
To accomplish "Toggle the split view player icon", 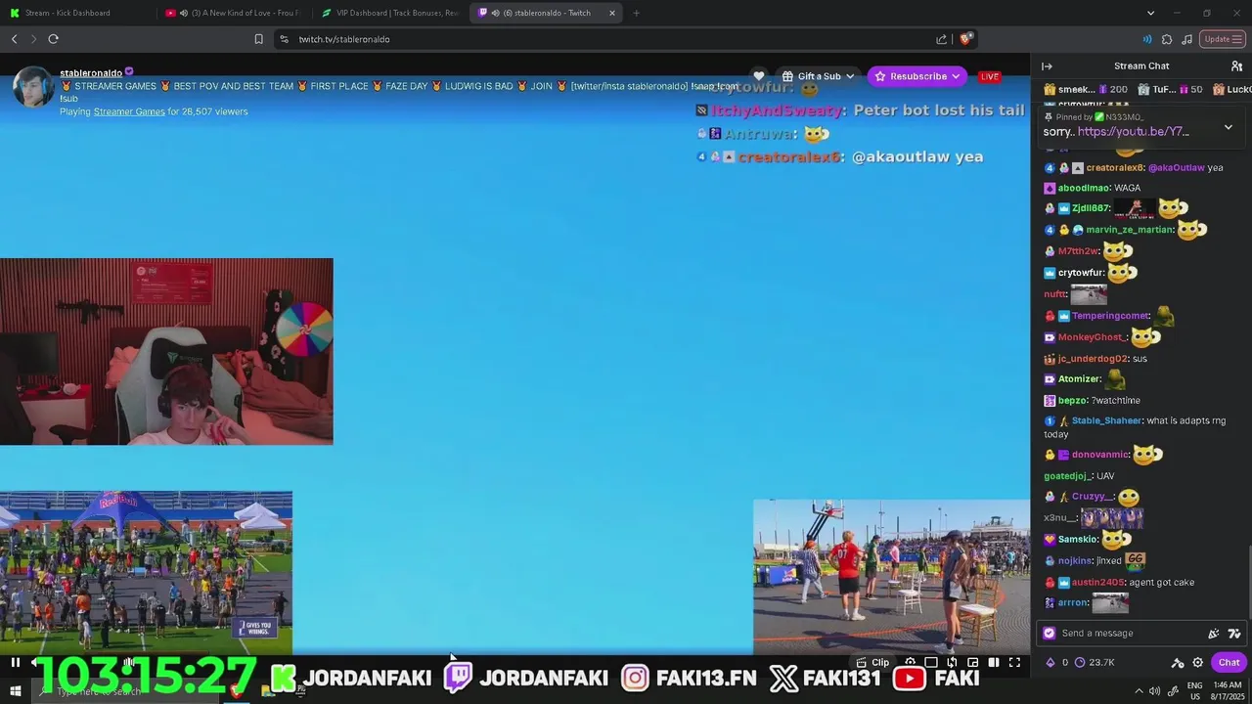I will point(993,662).
